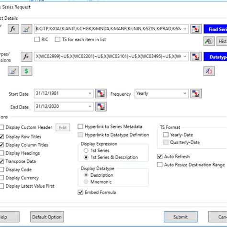Open the End Date dropdown

tap(90, 106)
